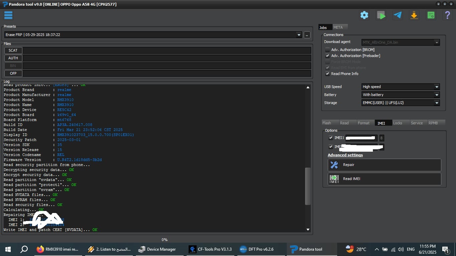This screenshot has width=456, height=256.
Task: Click the AUTH file path field
Action: point(167,58)
